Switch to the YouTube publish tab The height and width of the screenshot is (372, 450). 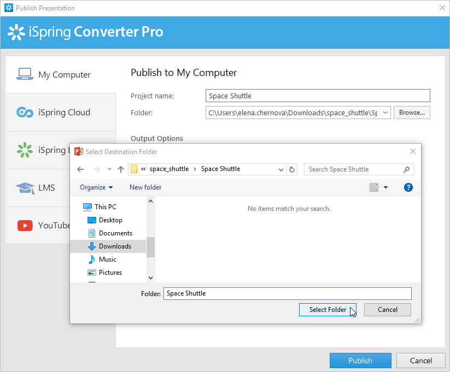(38, 226)
